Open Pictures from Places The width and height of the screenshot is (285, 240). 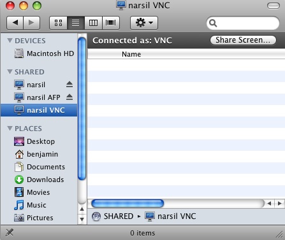40,218
